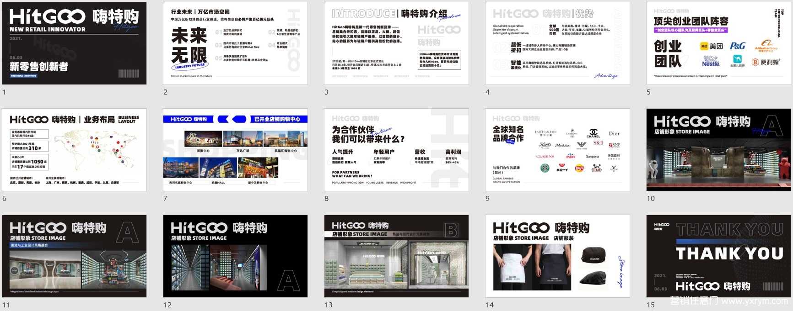Click the slide number "14" label
Image resolution: width=793 pixels, height=311 pixels.
[490, 305]
